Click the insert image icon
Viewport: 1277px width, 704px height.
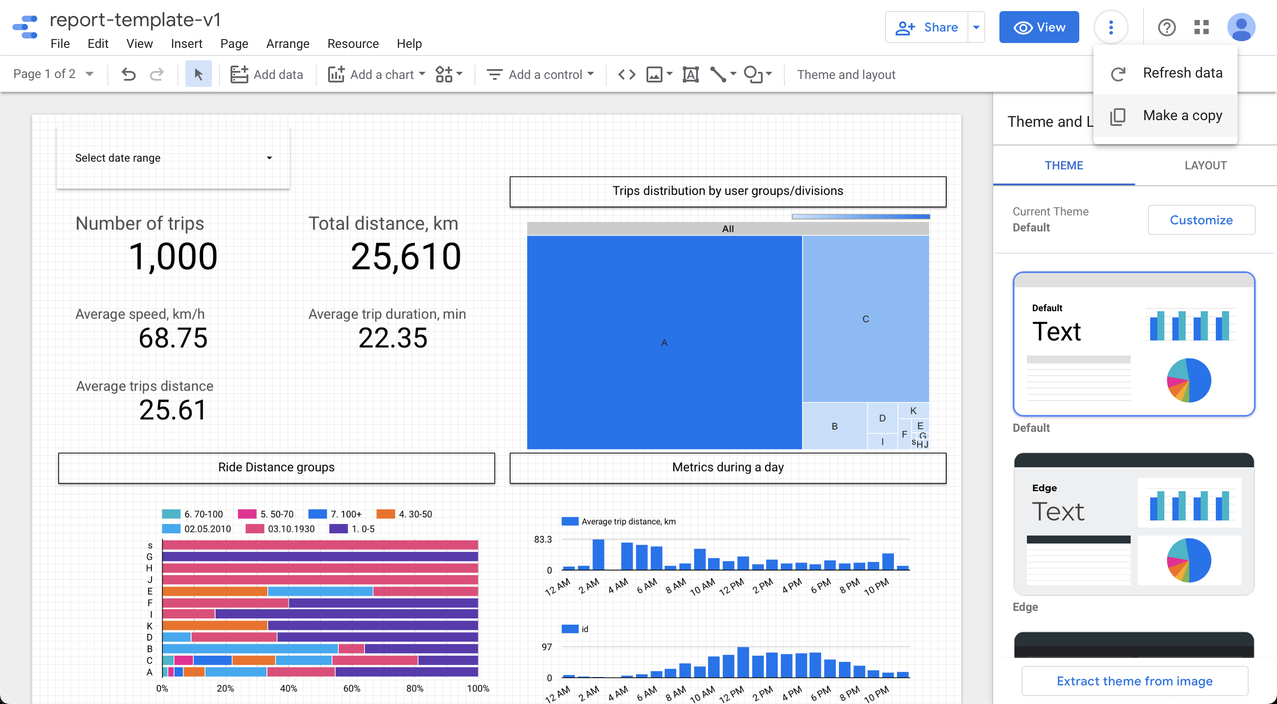coord(654,74)
